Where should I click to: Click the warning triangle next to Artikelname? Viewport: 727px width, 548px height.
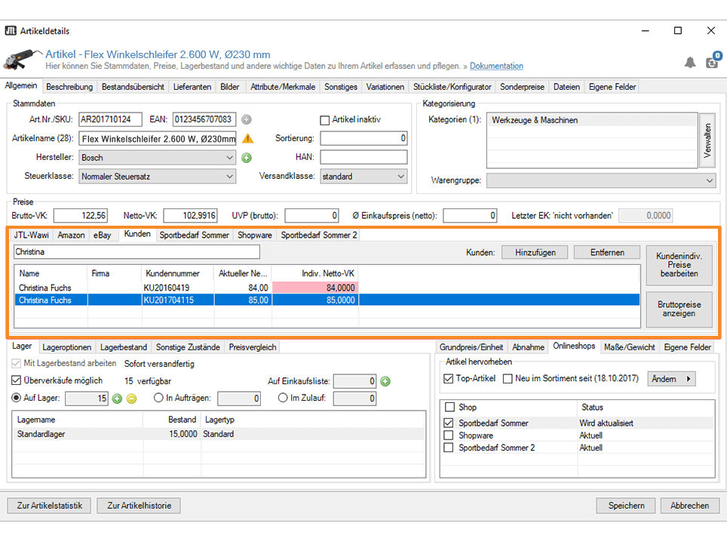pyautogui.click(x=247, y=138)
